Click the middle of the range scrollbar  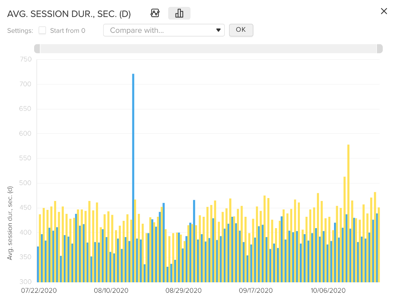pos(208,49)
